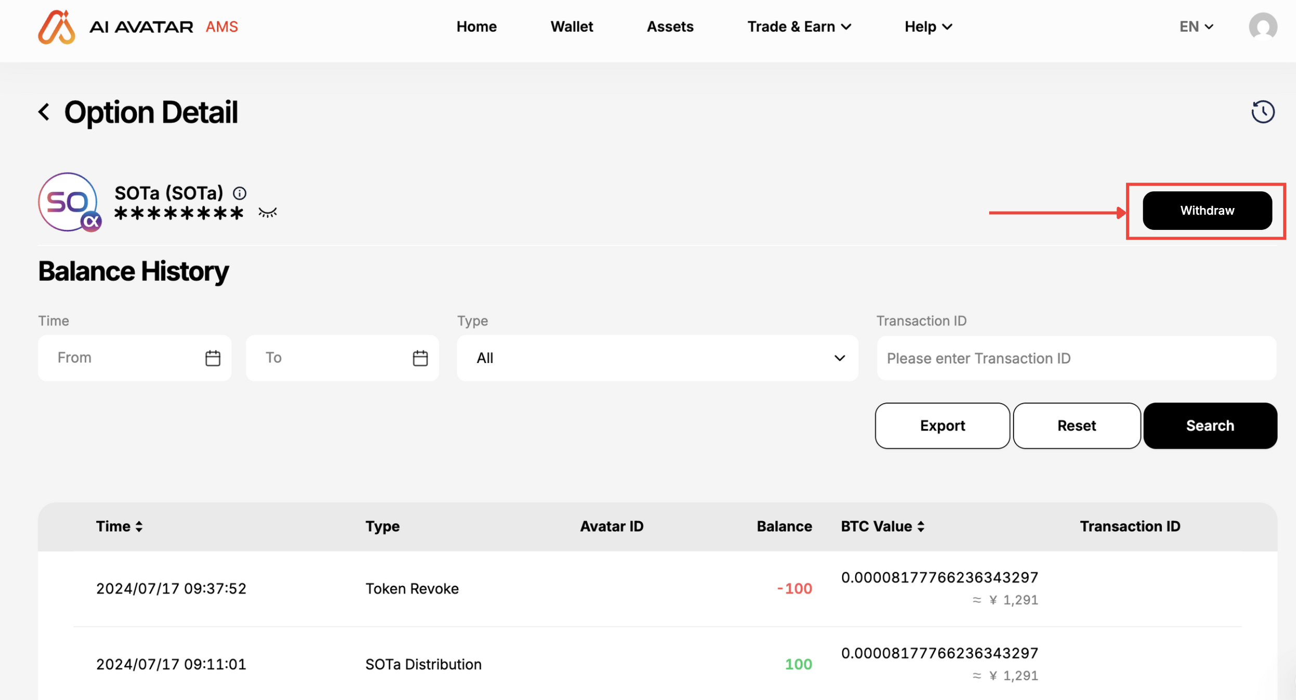
Task: Click the Export button
Action: tap(942, 425)
